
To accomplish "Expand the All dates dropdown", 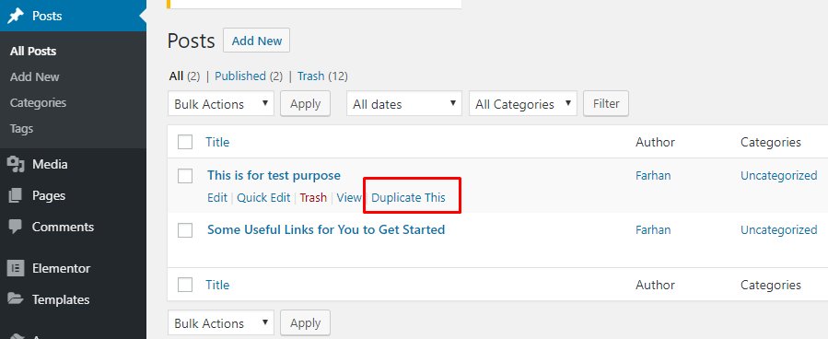I will coord(404,103).
